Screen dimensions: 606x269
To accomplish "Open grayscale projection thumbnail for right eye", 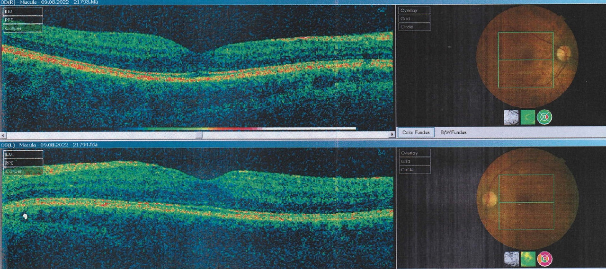I will pos(511,117).
